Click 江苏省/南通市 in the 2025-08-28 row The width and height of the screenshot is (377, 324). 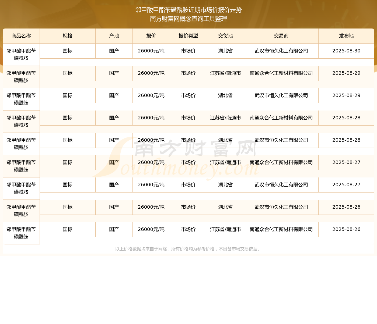pyautogui.click(x=225, y=118)
